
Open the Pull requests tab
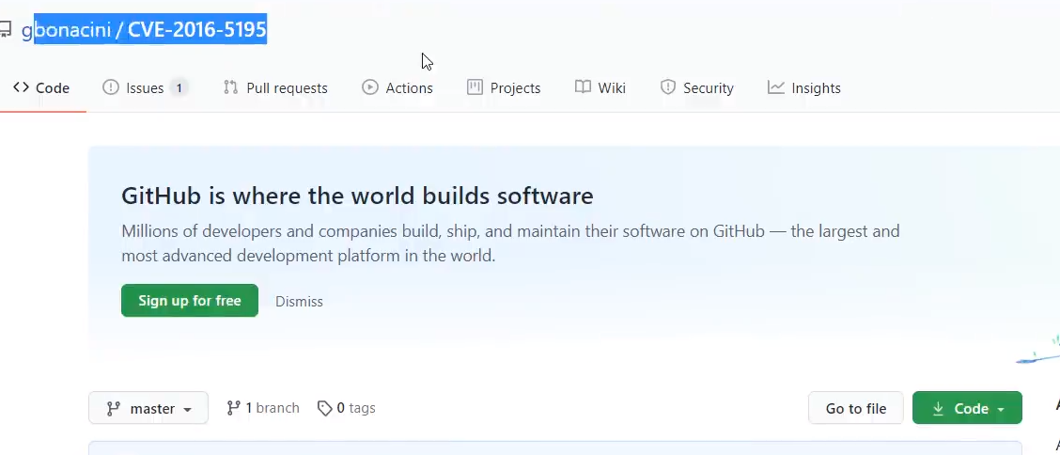click(x=275, y=87)
